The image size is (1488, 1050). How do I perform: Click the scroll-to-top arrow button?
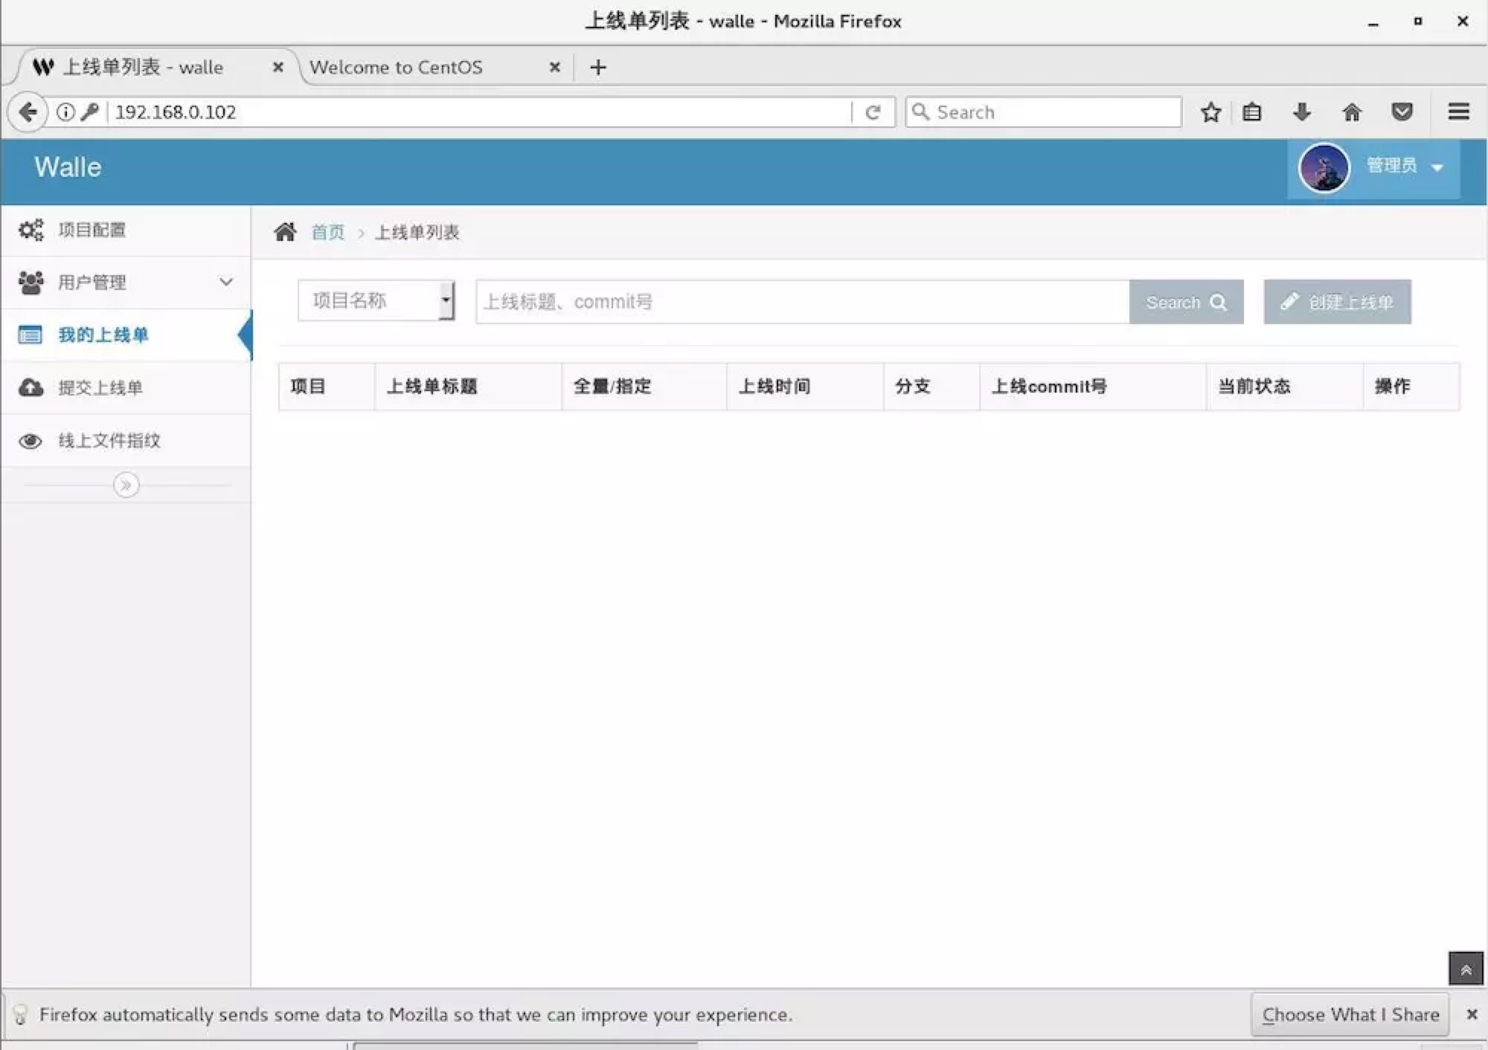[x=1465, y=969]
